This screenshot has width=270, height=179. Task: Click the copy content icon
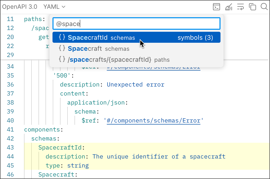[252, 7]
